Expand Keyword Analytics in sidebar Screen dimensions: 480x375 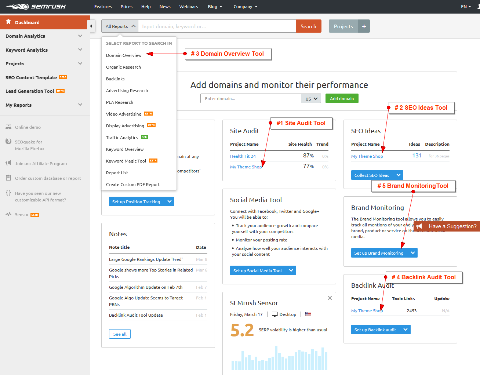pyautogui.click(x=80, y=50)
